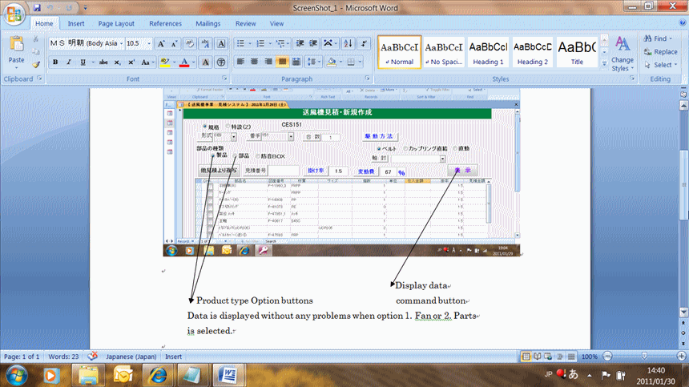Apply Underline formatting
The height and width of the screenshot is (387, 689).
tap(83, 62)
